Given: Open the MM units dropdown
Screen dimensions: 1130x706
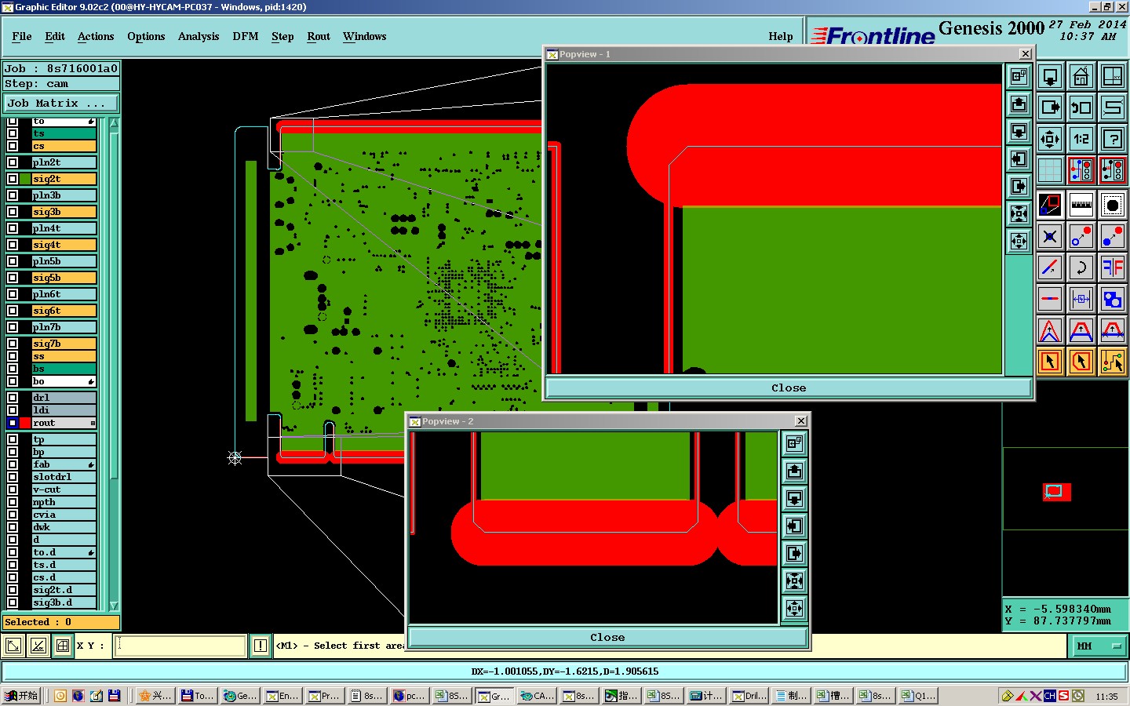Looking at the screenshot, I should point(1099,646).
